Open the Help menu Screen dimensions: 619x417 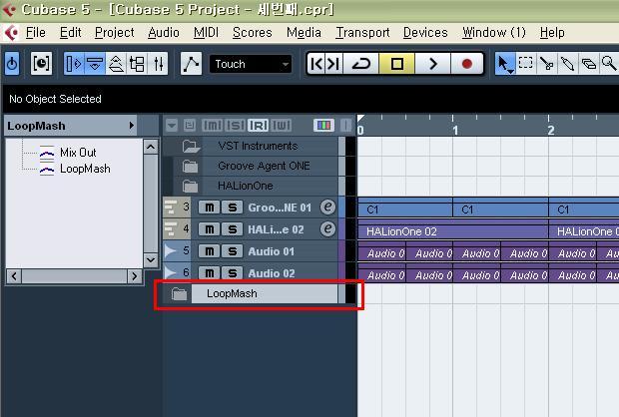tap(552, 32)
